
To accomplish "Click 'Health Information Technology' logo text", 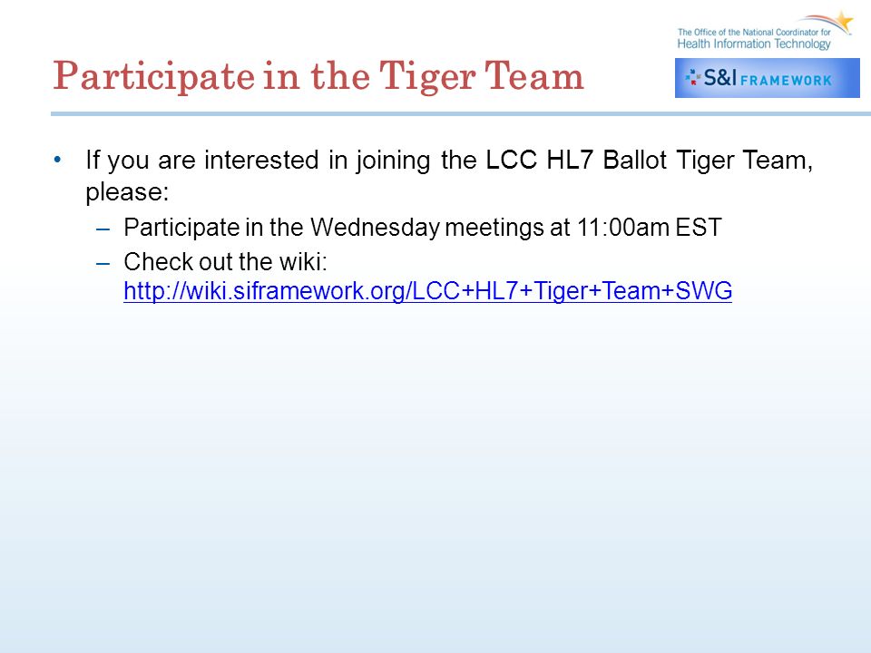I will pos(754,44).
